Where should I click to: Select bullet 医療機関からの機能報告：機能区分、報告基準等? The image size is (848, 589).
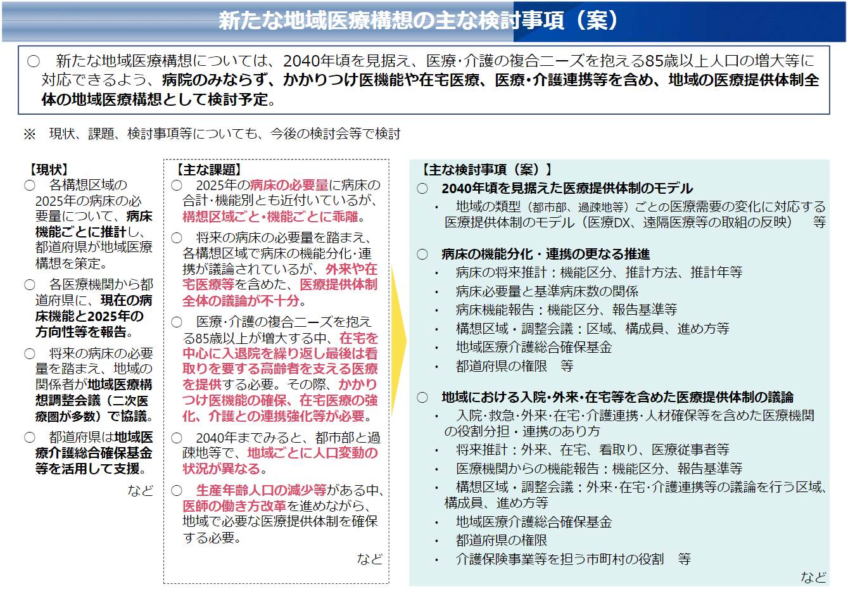[599, 469]
